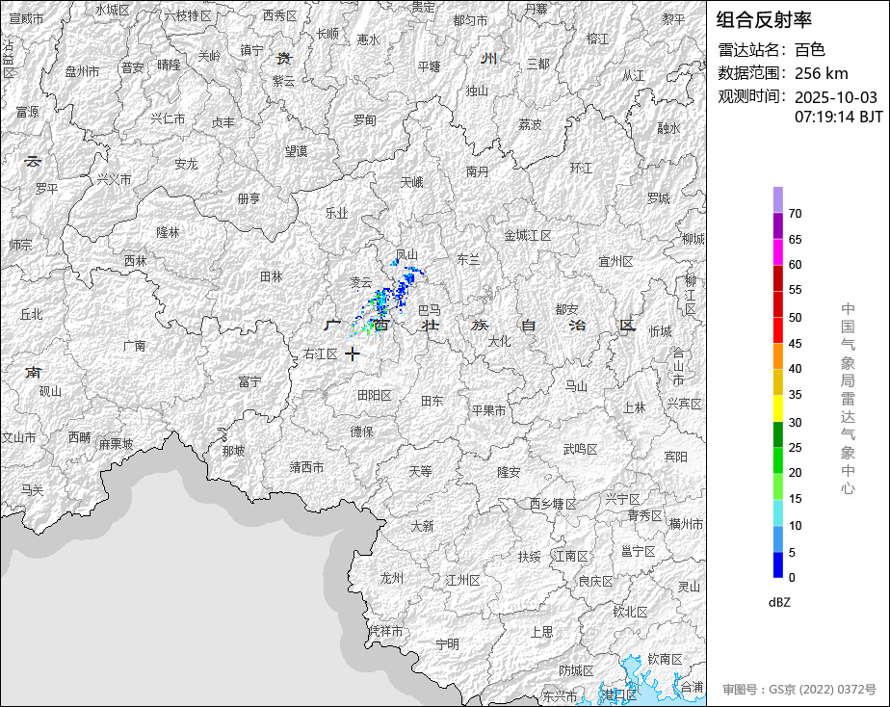Click the 德保 map label
Viewport: 890px width, 707px height.
[x=361, y=432]
